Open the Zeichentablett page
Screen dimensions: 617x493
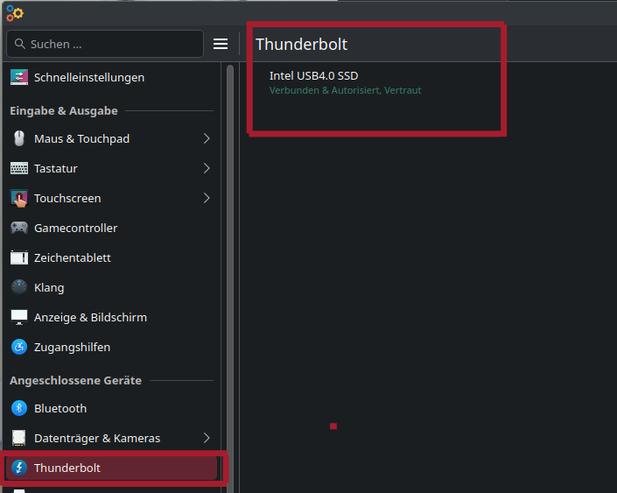pos(112,258)
